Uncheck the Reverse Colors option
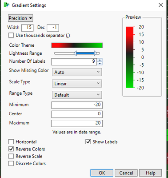Image resolution: width=168 pixels, height=178 pixels. coord(11,149)
